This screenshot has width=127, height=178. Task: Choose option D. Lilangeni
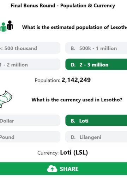[96, 137]
